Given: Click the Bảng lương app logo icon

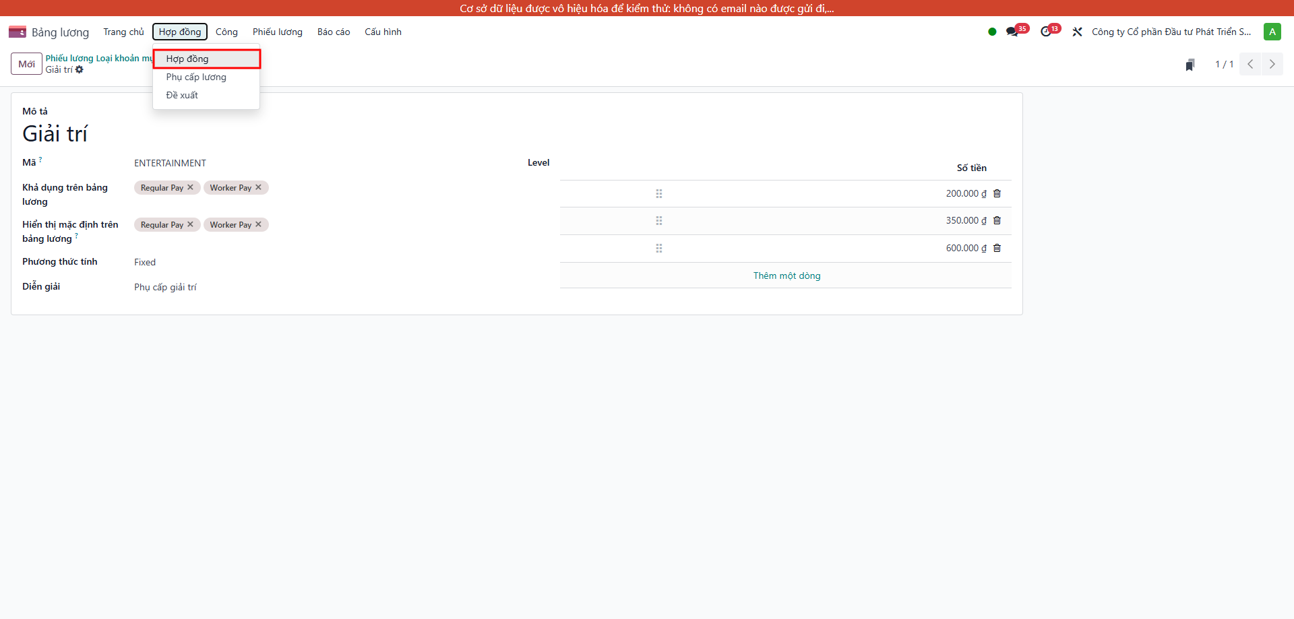Looking at the screenshot, I should click(x=18, y=32).
